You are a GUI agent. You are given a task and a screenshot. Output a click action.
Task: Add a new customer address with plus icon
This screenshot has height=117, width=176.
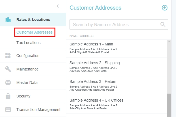pyautogui.click(x=165, y=8)
